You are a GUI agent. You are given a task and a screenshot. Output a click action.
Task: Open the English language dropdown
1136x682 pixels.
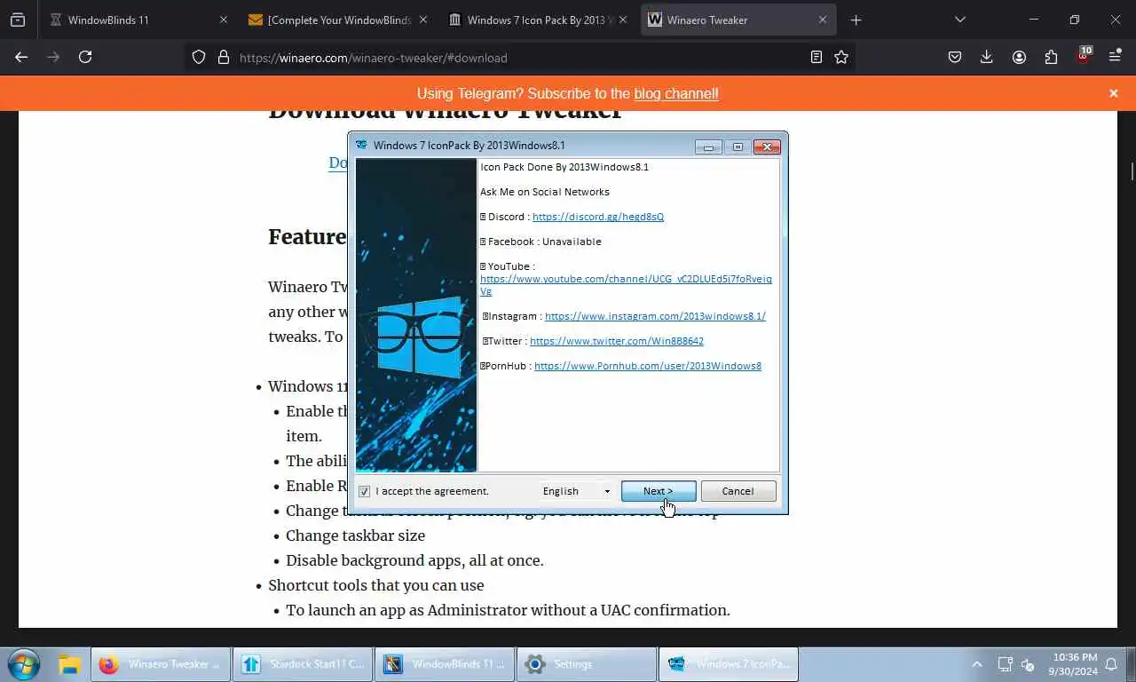[577, 491]
